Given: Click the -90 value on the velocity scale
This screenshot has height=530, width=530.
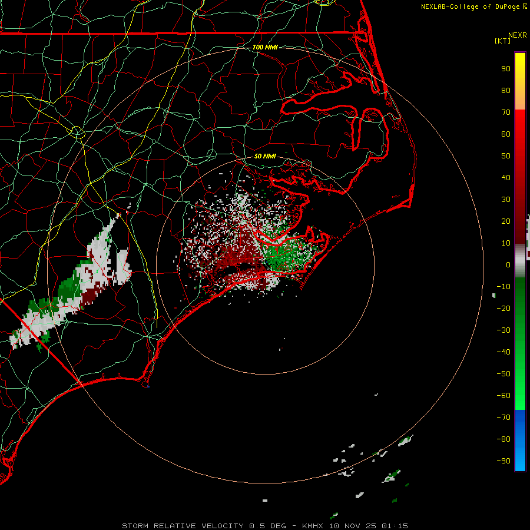Looking at the screenshot, I should tap(503, 461).
